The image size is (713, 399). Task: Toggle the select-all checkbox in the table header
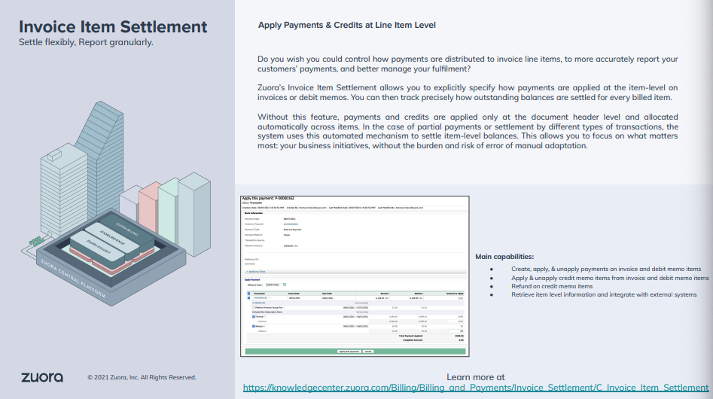coord(249,293)
